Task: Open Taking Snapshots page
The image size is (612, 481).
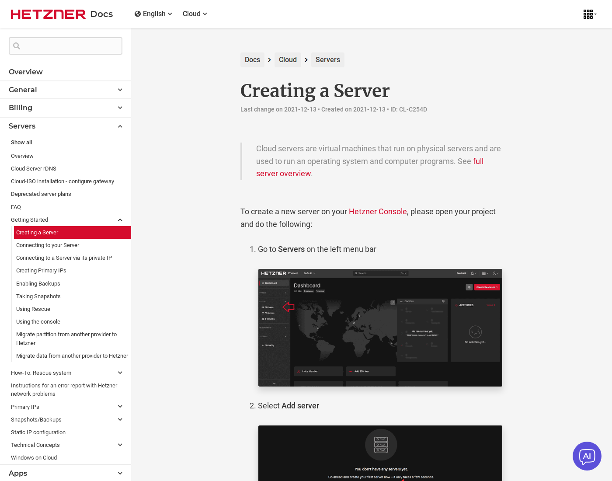Action: [x=38, y=296]
